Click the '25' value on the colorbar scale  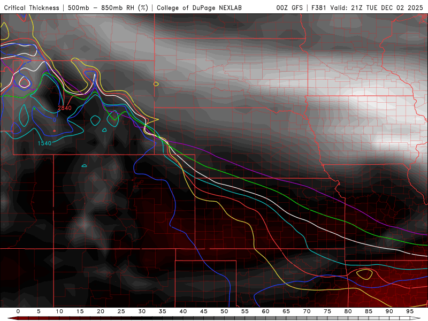click(x=121, y=311)
